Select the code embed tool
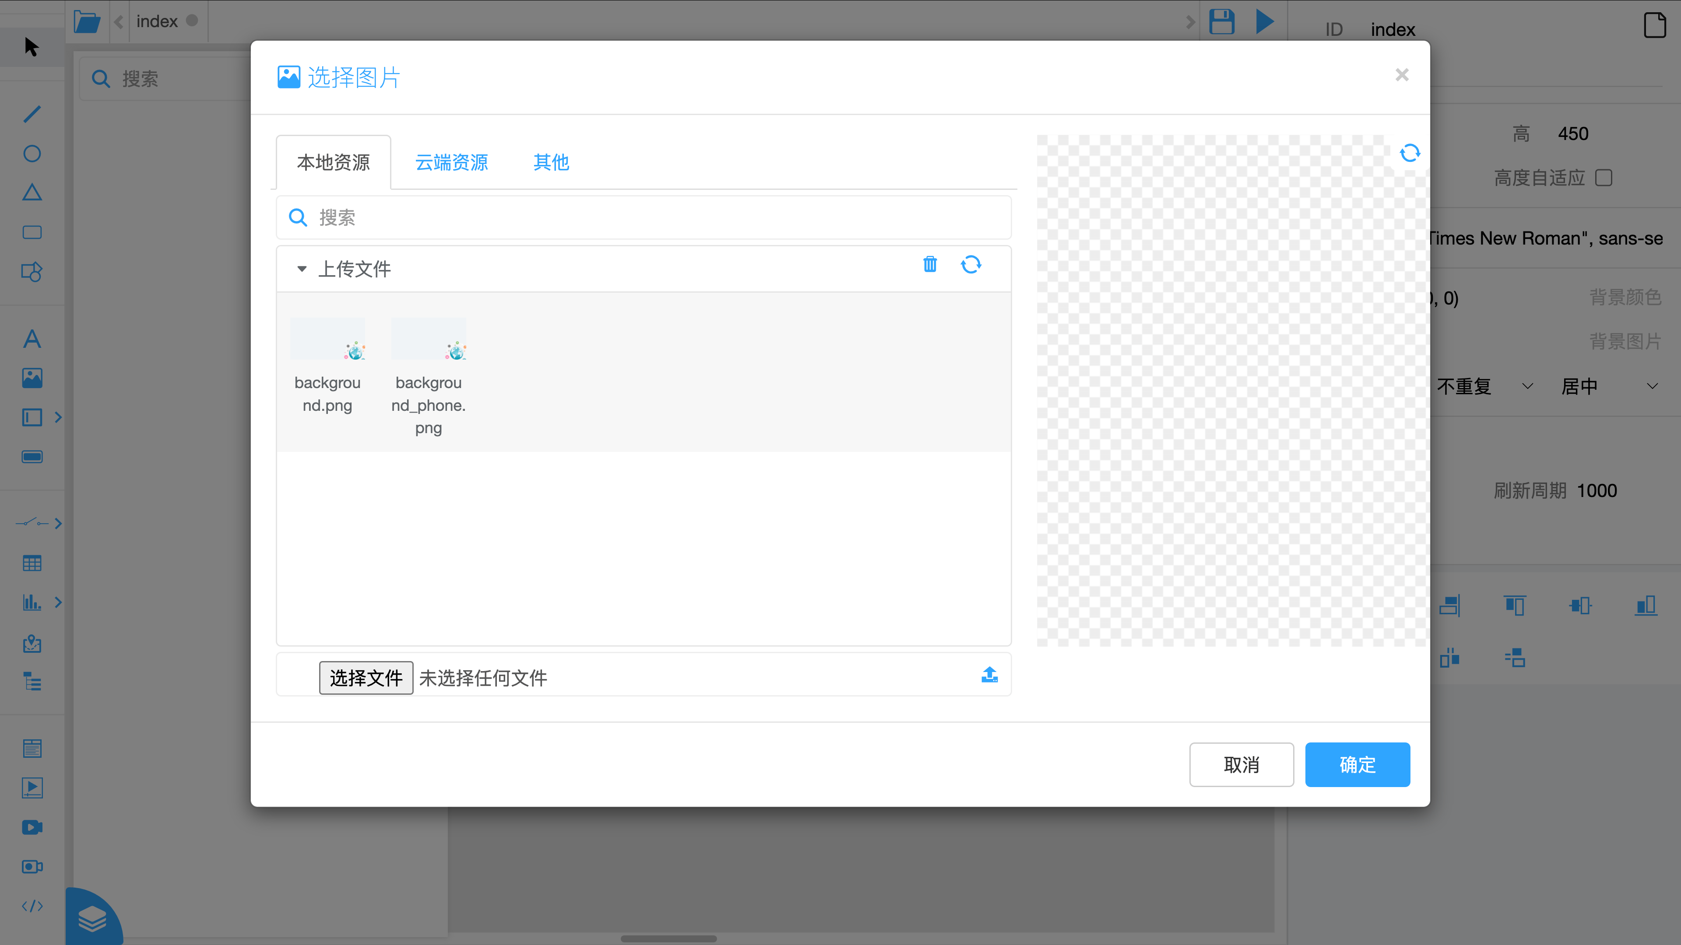1681x945 pixels. tap(32, 906)
